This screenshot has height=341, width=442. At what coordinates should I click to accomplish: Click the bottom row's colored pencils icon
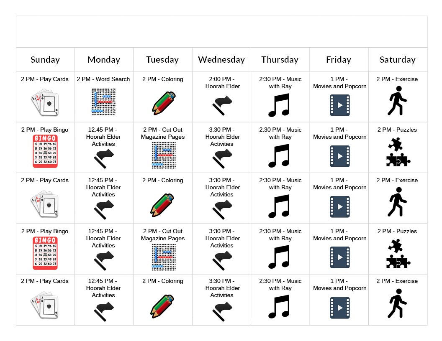pos(163,306)
